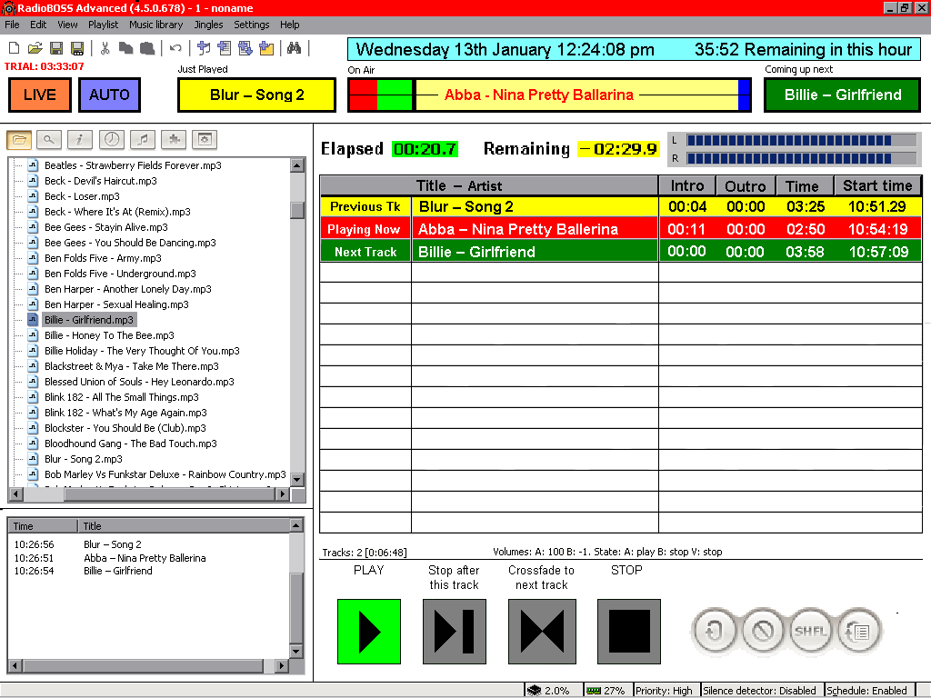This screenshot has width=931, height=698.
Task: Sort by the Title – Artist column header
Action: (488, 185)
